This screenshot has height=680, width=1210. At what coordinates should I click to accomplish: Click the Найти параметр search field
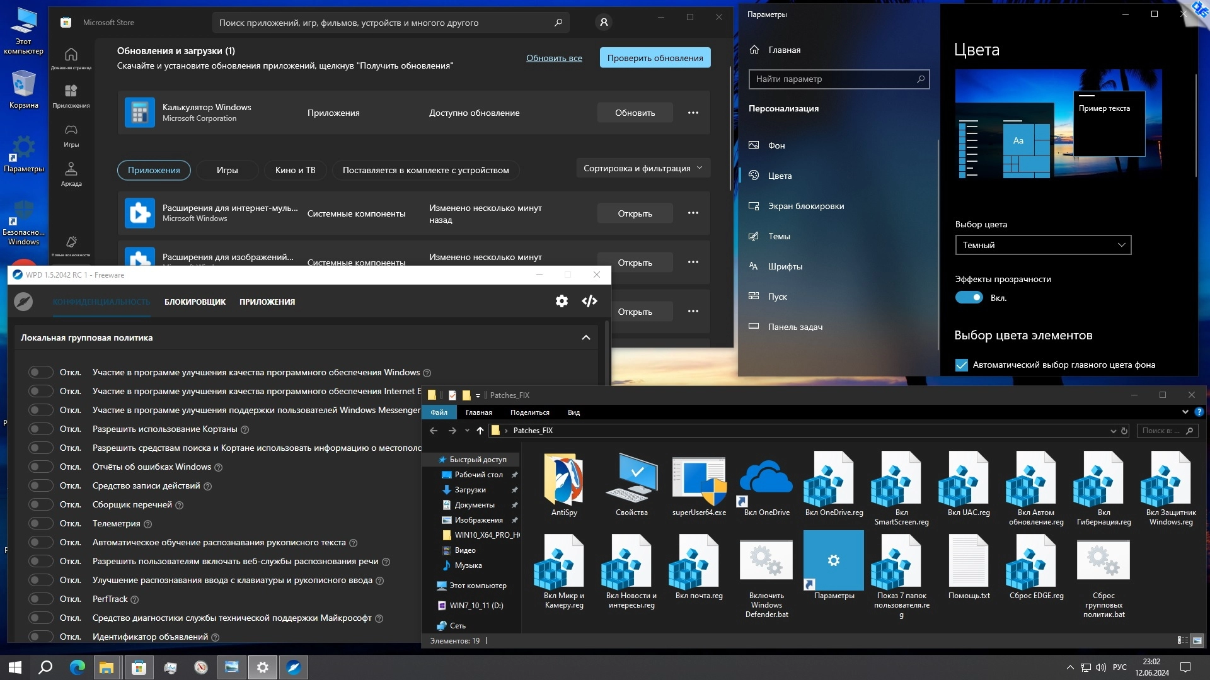pos(832,79)
